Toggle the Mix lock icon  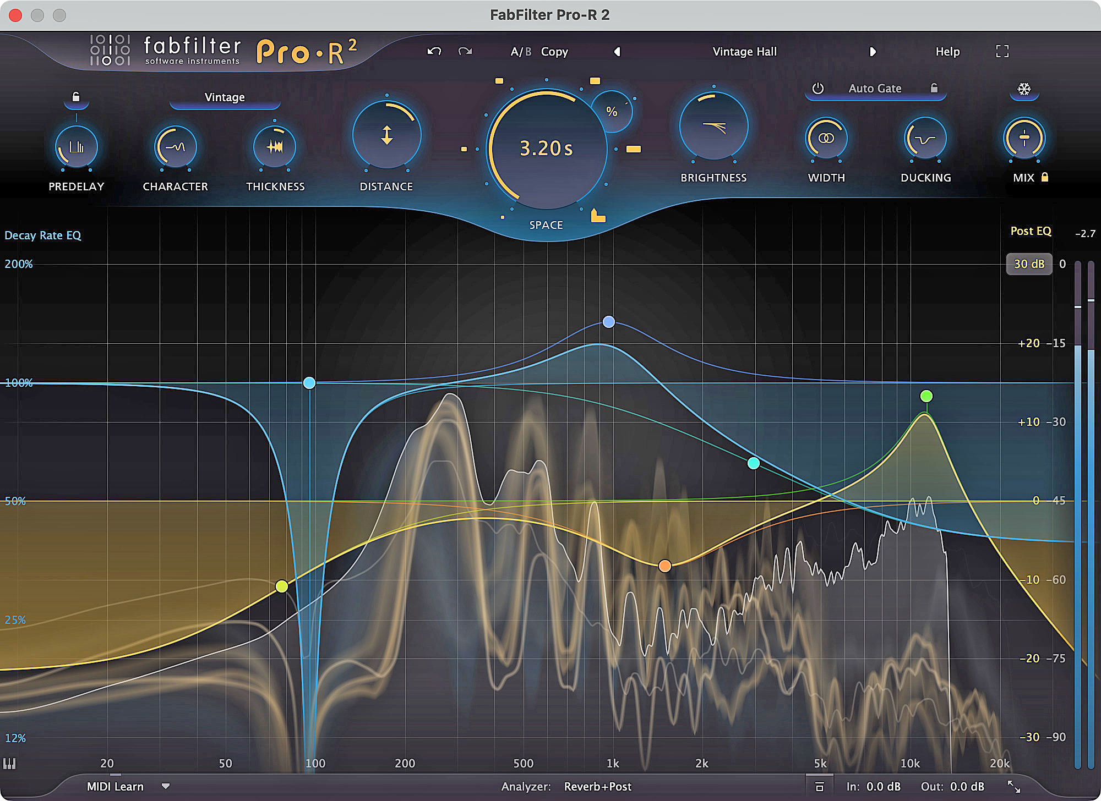click(x=1045, y=177)
